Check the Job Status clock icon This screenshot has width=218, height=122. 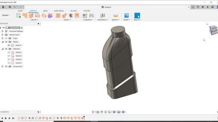pyautogui.click(x=203, y=7)
